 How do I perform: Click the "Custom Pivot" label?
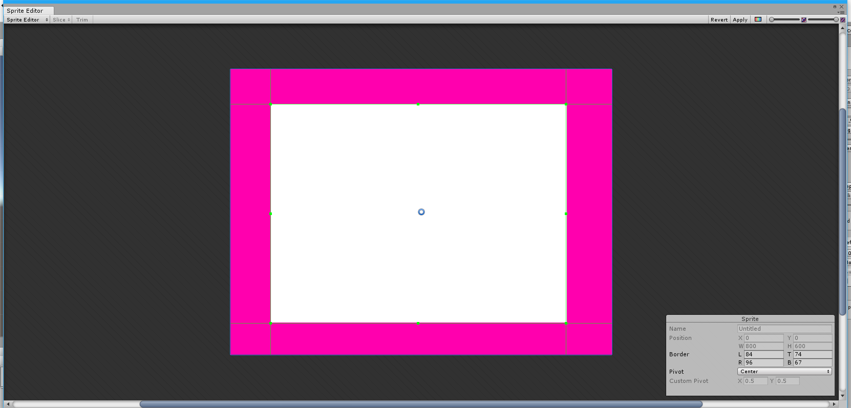click(x=689, y=381)
